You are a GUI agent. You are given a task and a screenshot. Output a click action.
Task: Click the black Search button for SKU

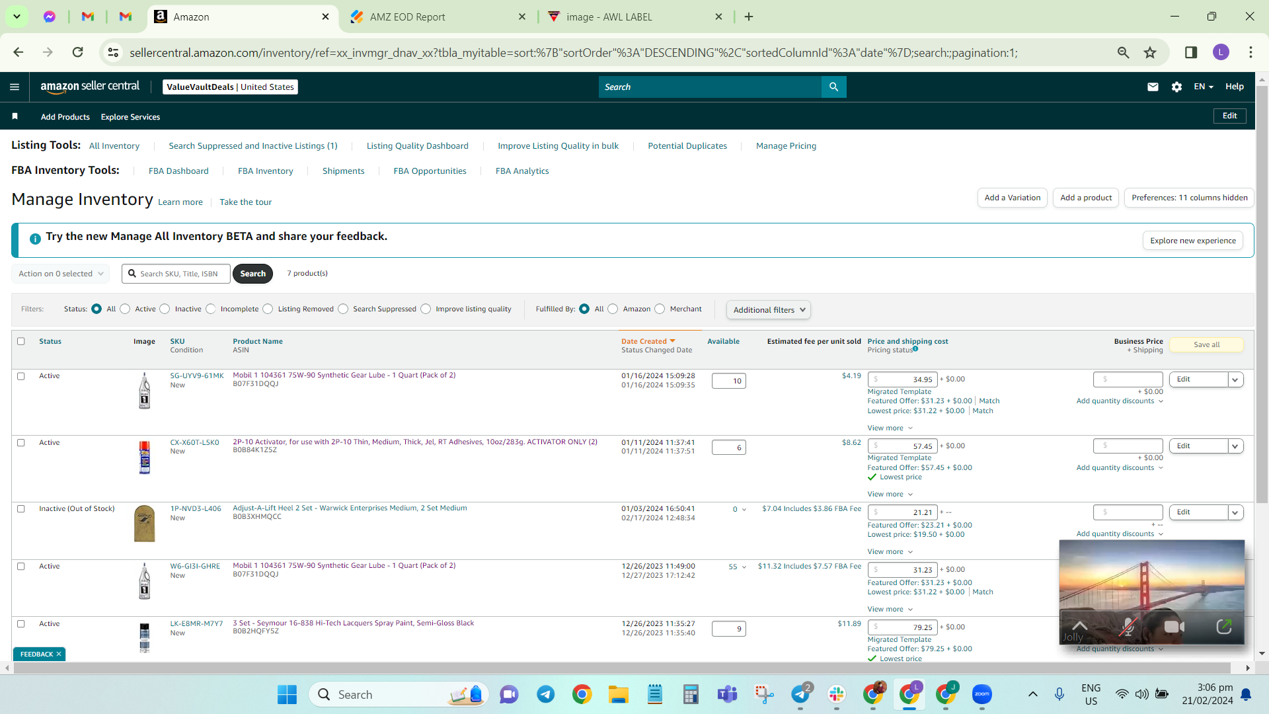pyautogui.click(x=252, y=274)
